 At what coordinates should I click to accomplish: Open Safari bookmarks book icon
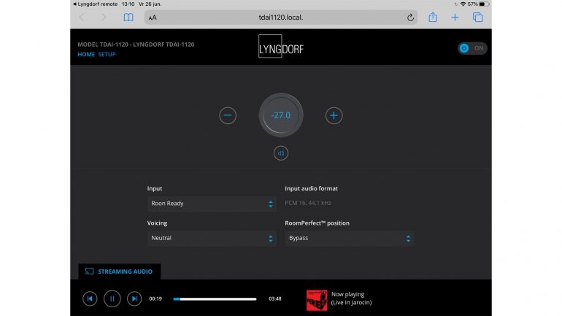click(x=128, y=18)
